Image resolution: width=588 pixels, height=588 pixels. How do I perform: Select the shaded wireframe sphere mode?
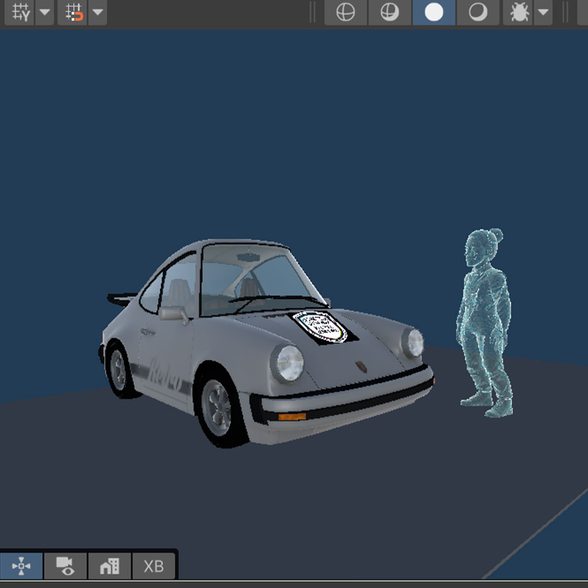pos(389,12)
